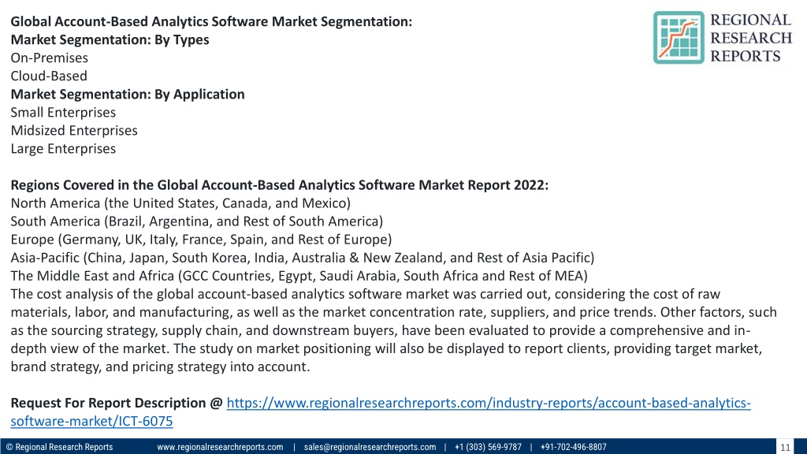The width and height of the screenshot is (807, 454).
Task: Click the software-market/ICT-6075 link continuation
Action: tap(91, 421)
